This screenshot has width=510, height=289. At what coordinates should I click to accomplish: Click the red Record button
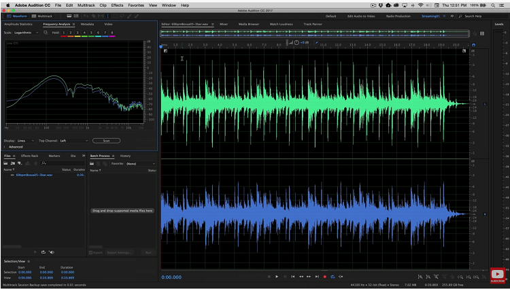pyautogui.click(x=324, y=277)
